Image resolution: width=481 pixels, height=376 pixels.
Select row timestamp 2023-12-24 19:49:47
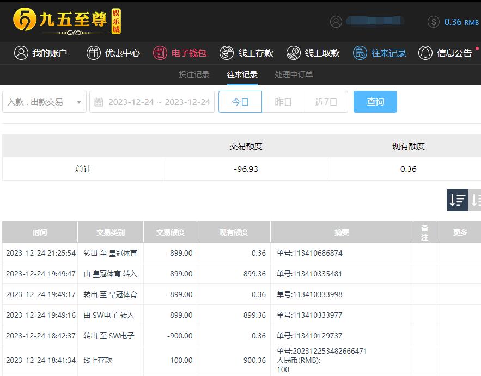[x=41, y=274]
